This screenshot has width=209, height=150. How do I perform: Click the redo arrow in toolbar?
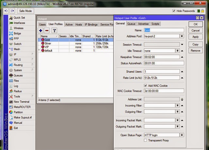[12, 11]
